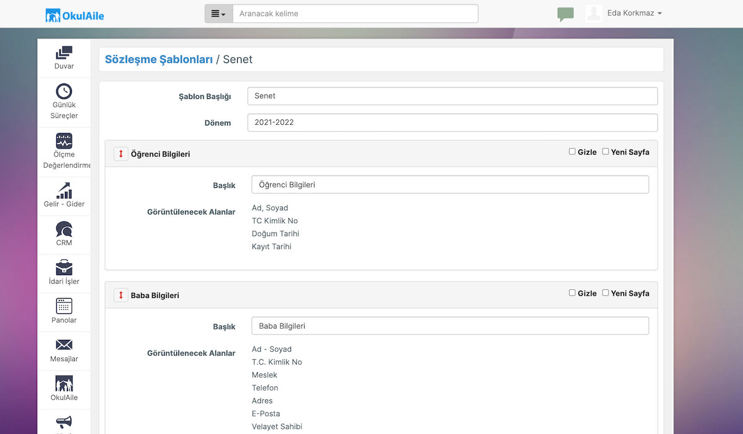Viewport: 743px width, 434px height.
Task: Click the Şablon Başlığı input field
Action: (453, 96)
